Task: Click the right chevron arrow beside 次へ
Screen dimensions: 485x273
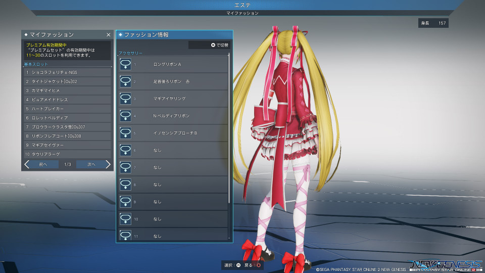Action: [108, 164]
